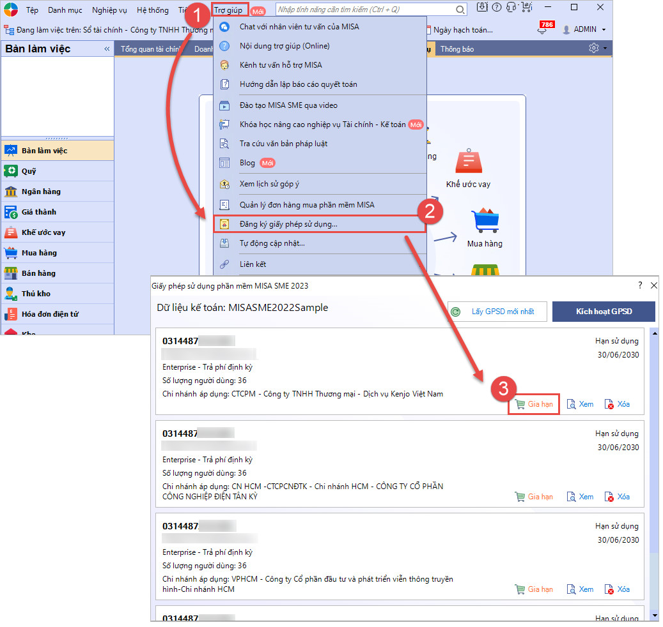
Task: Click Xóa on the first license
Action: (618, 404)
